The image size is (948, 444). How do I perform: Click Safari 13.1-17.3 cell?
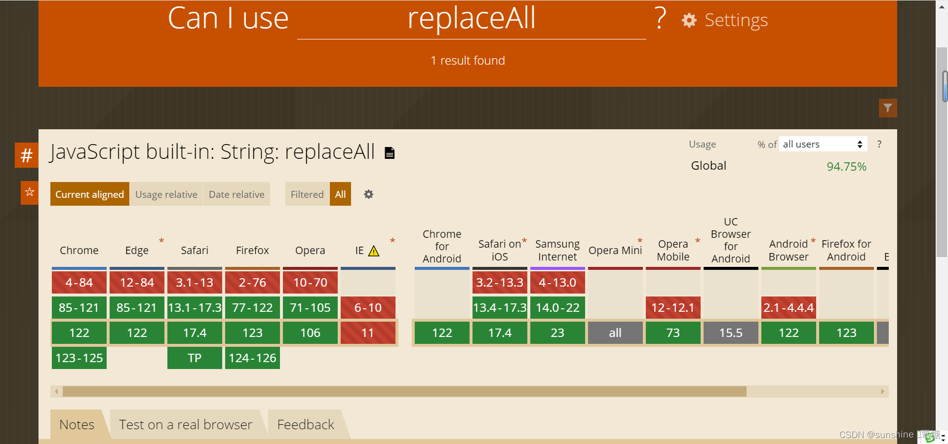[195, 308]
